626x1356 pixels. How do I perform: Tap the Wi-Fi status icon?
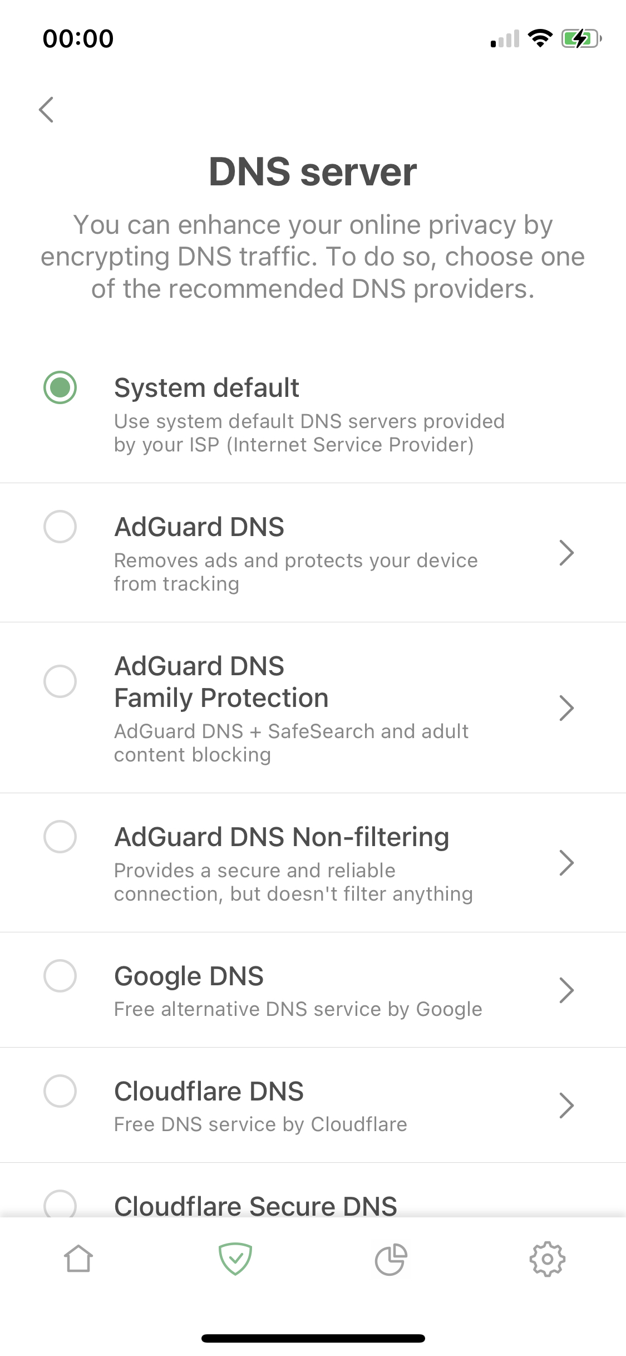click(x=540, y=38)
